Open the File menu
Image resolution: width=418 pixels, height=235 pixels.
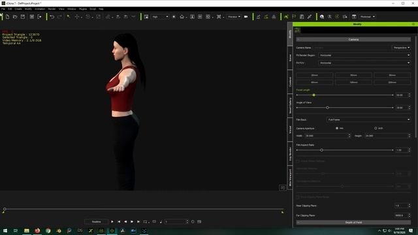[x=3, y=9]
